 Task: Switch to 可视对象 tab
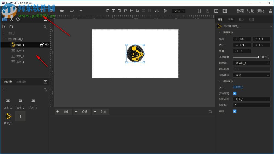7,82
